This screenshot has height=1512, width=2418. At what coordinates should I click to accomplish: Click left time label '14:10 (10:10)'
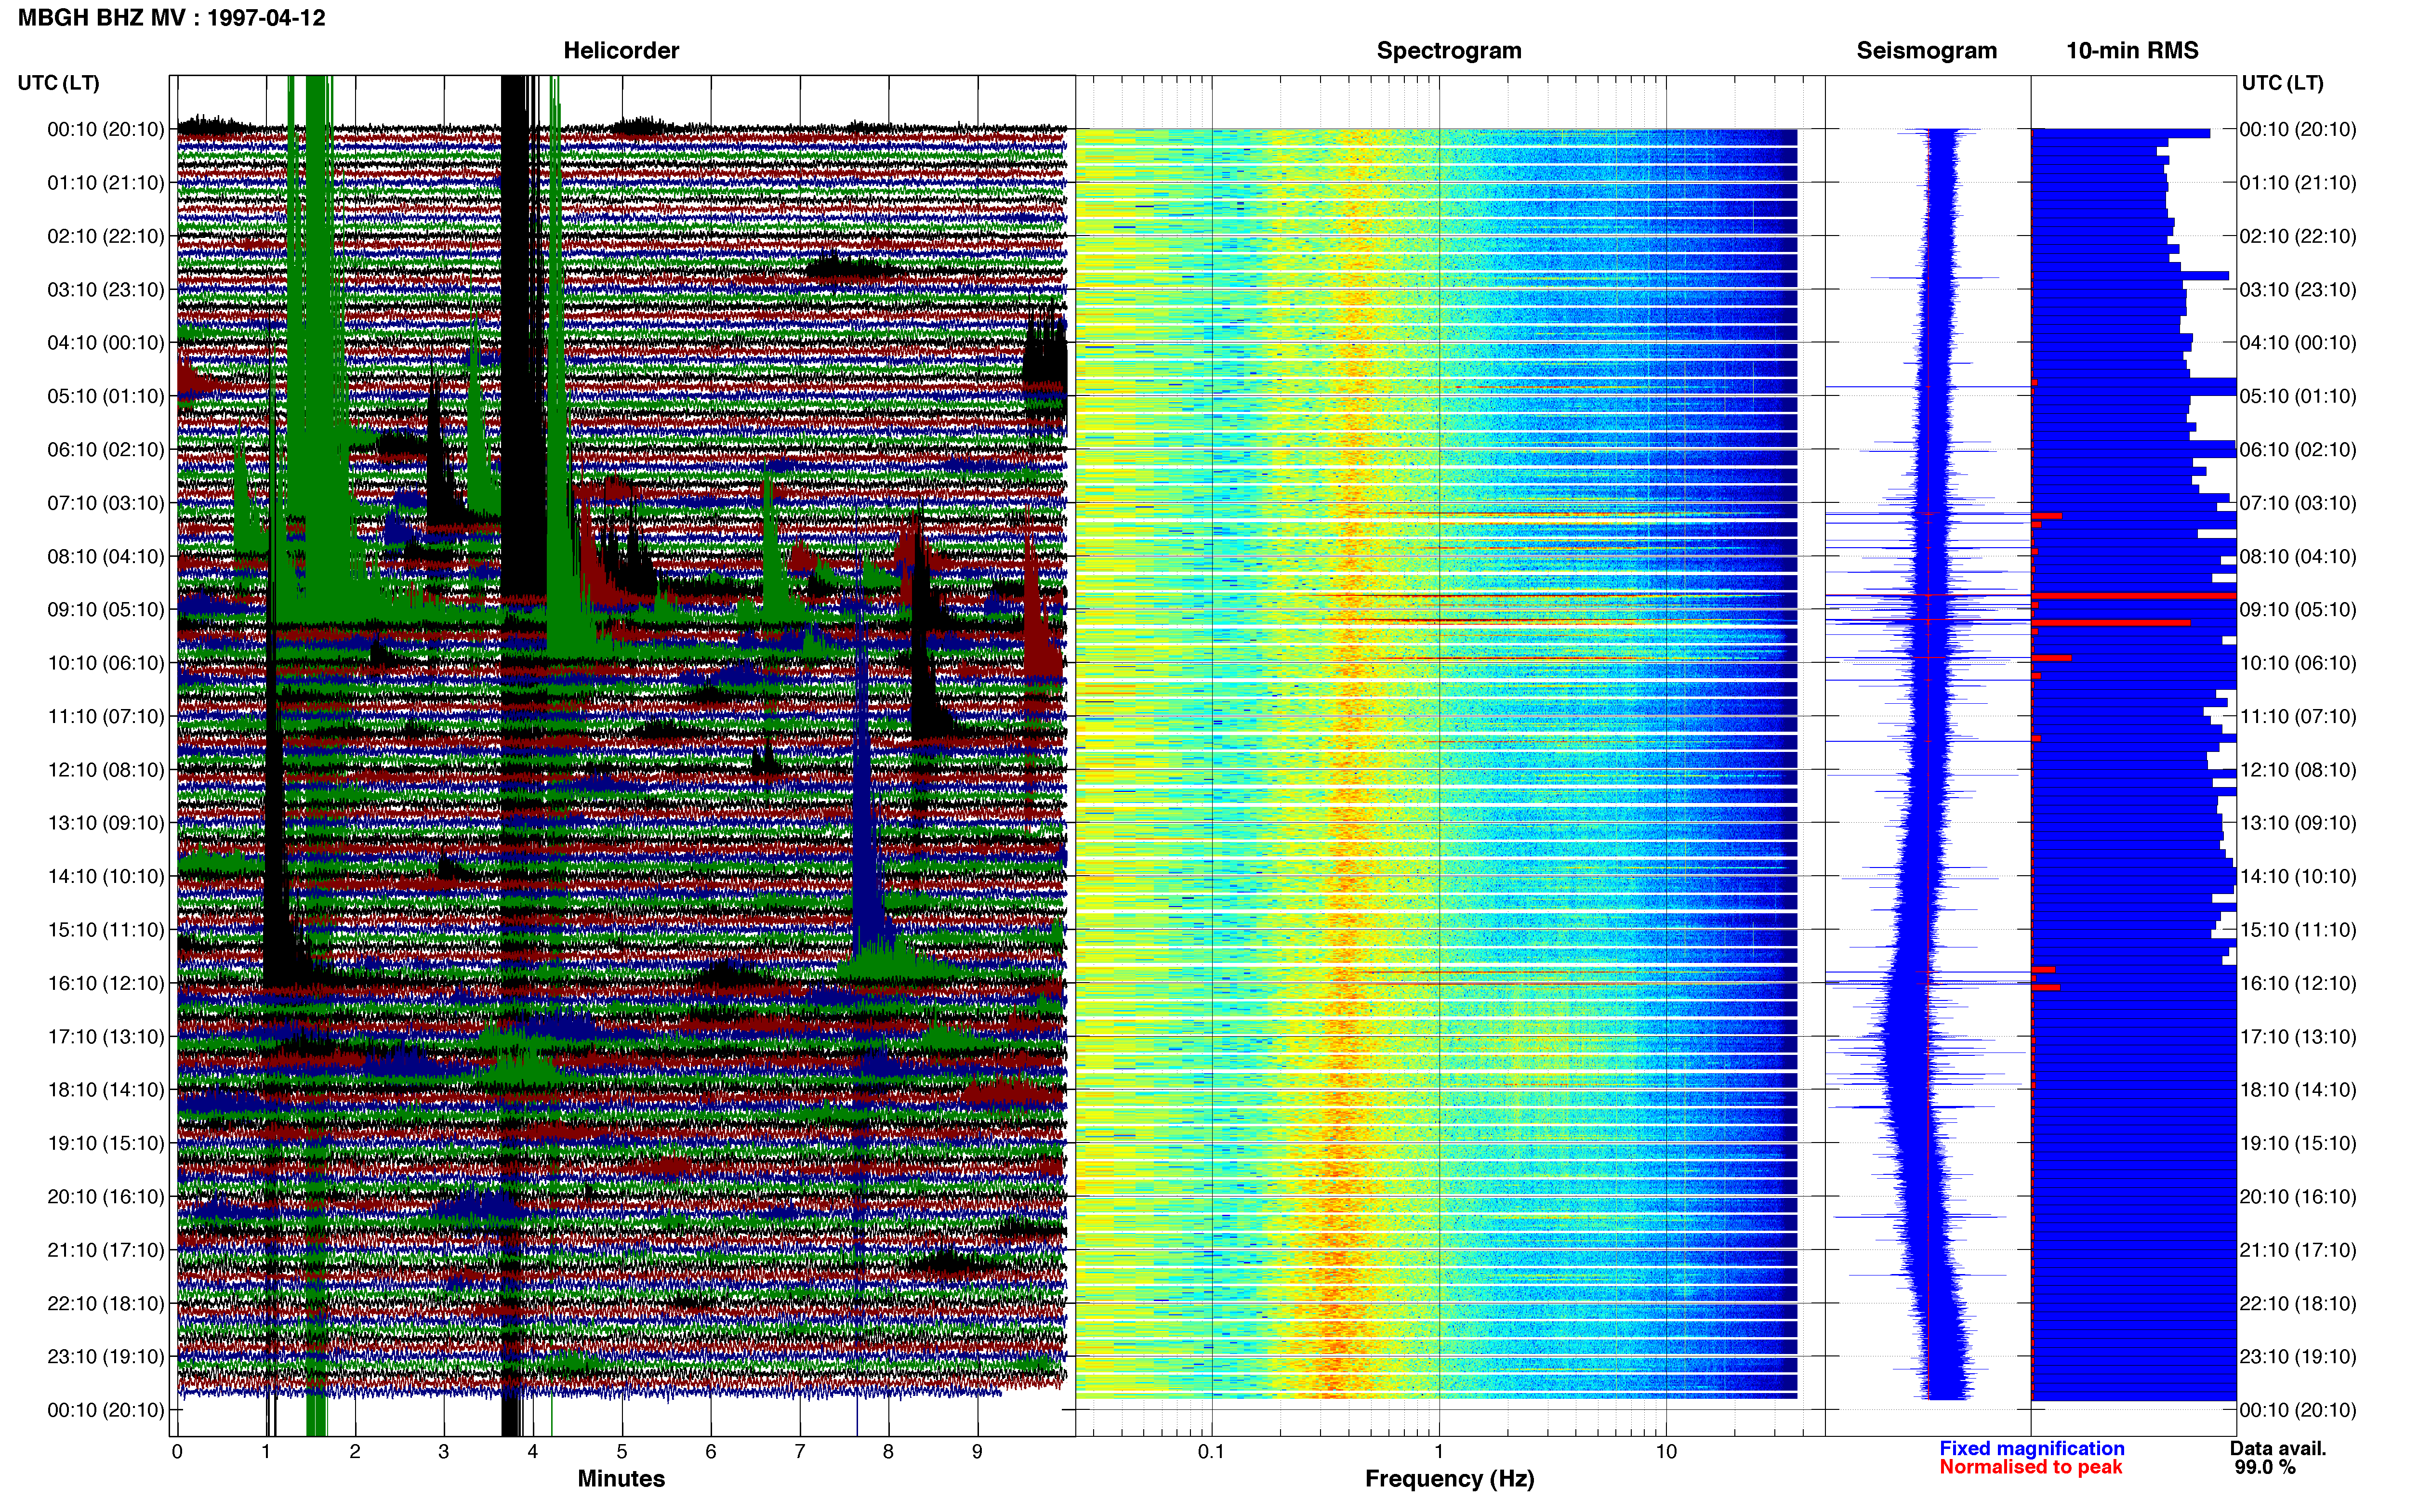106,876
